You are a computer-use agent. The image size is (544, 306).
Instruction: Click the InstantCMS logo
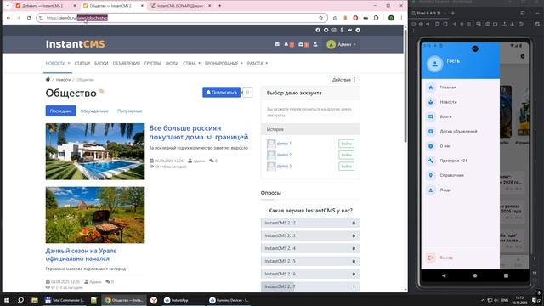pyautogui.click(x=76, y=44)
